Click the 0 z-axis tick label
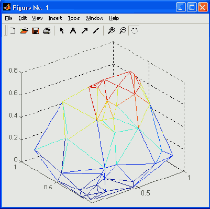Image resolution: width=210 pixels, height=209 pixels. [x=16, y=159]
